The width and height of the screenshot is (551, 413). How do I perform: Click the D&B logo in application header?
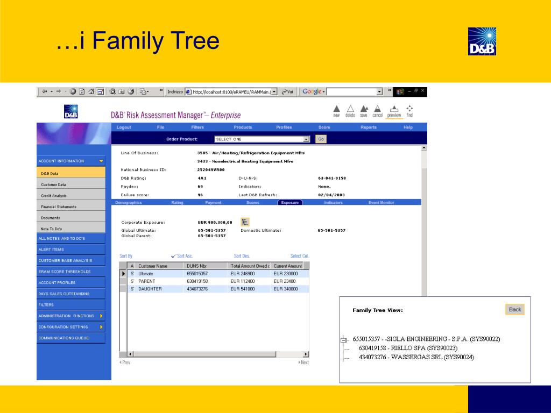tap(71, 112)
